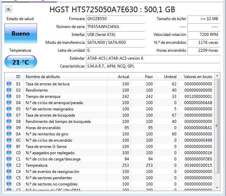Select the drive letter E: field
This screenshot has width=226, height=196.
pos(115,50)
